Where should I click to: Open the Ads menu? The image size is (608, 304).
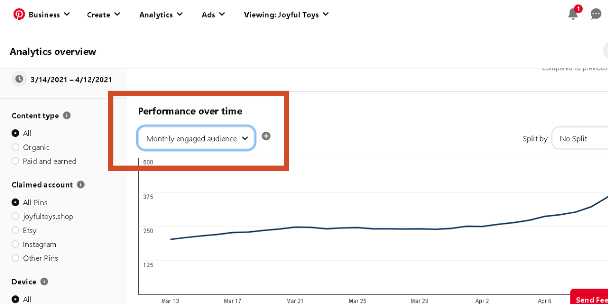(x=213, y=15)
